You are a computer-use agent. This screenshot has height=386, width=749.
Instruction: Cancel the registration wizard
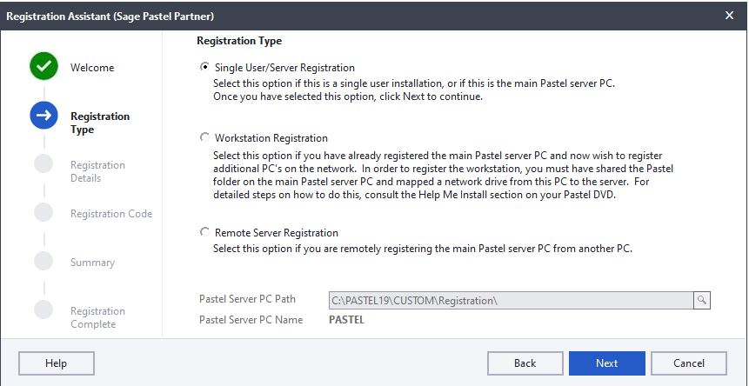click(689, 363)
